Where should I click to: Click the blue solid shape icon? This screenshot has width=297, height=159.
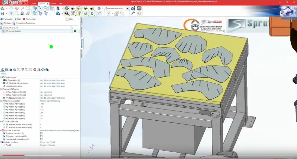coord(58,13)
